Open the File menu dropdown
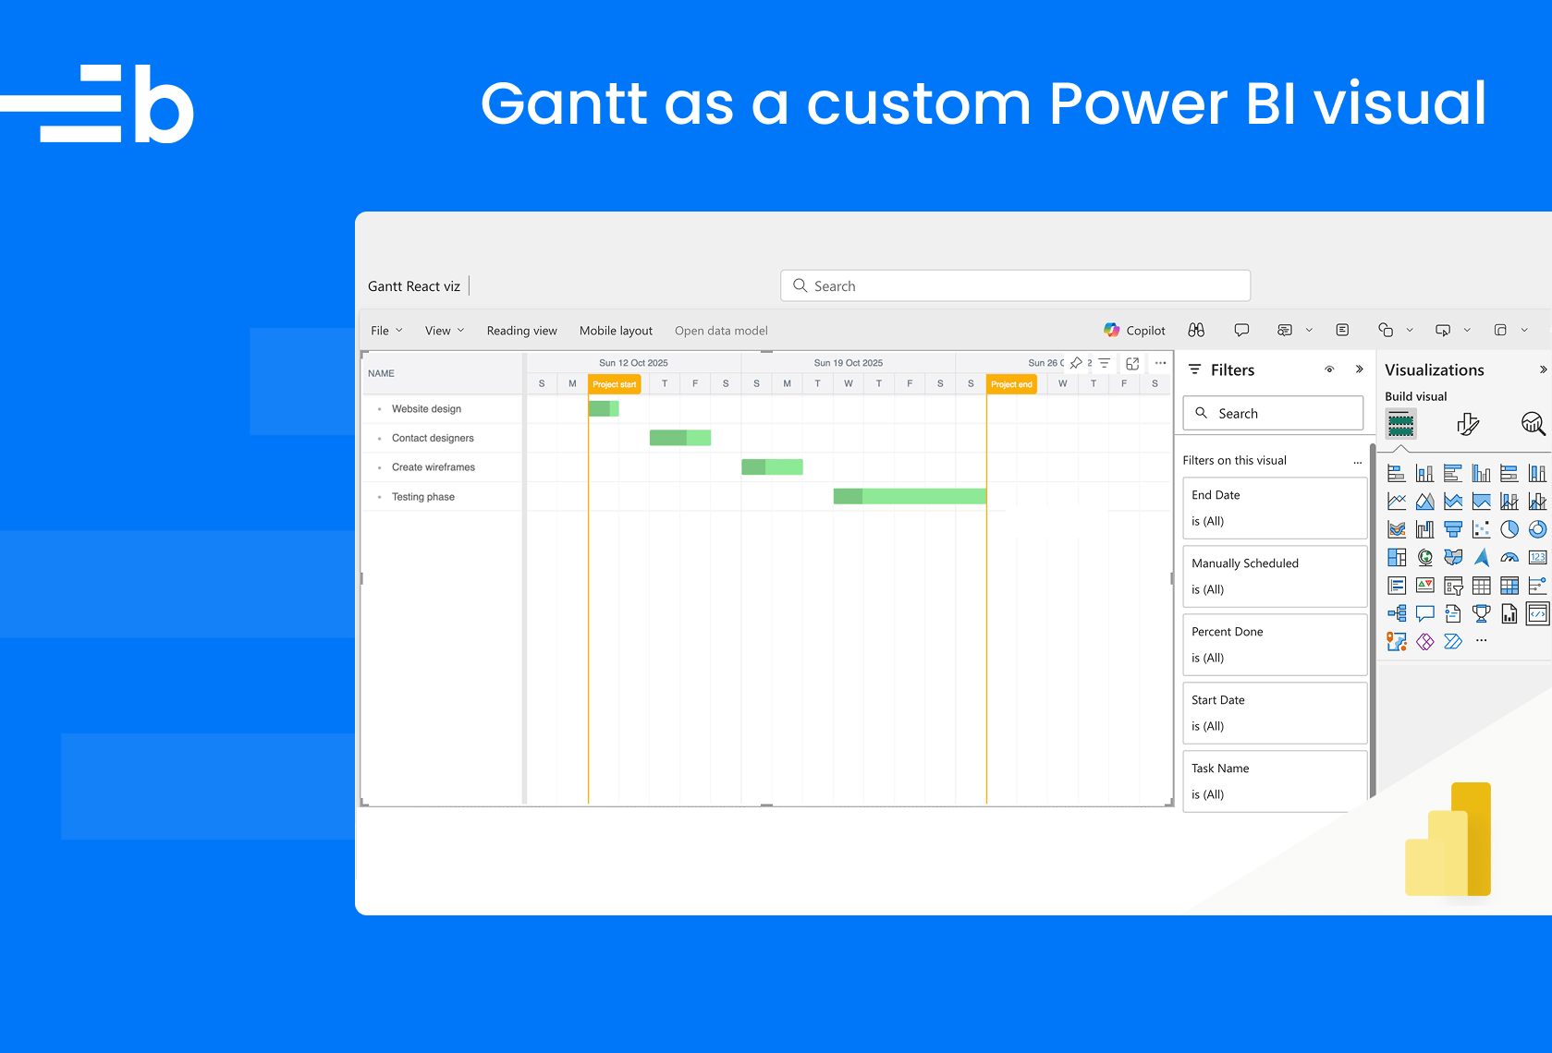This screenshot has width=1552, height=1053. (386, 331)
